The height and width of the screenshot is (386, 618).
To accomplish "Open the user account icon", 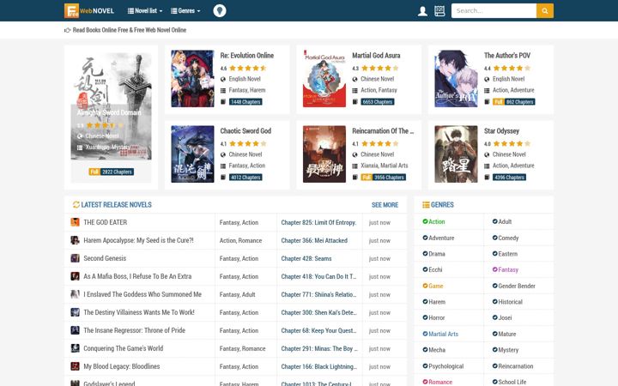I will point(422,11).
